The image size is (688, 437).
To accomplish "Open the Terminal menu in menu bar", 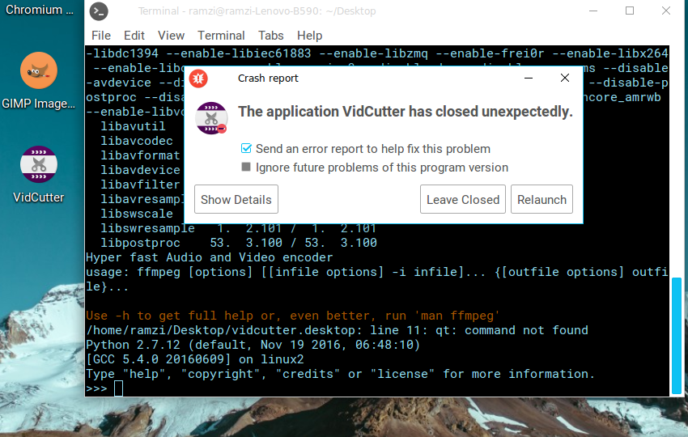I will pyautogui.click(x=221, y=36).
